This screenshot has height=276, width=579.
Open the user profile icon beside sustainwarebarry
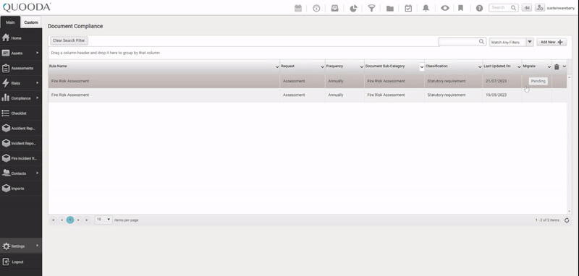click(540, 8)
